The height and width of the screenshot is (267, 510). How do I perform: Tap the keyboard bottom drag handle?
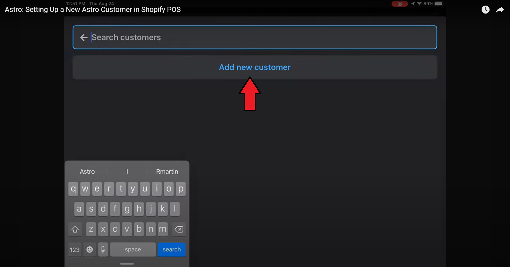tap(127, 264)
